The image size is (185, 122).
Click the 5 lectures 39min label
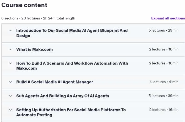tap(163, 96)
